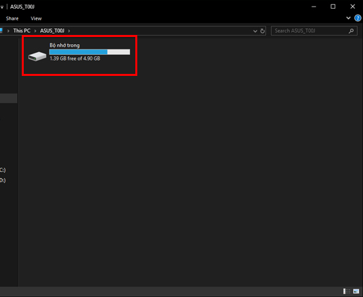Select ASUS_T00J in the breadcrumb path
Image resolution: width=363 pixels, height=297 pixels.
(52, 30)
